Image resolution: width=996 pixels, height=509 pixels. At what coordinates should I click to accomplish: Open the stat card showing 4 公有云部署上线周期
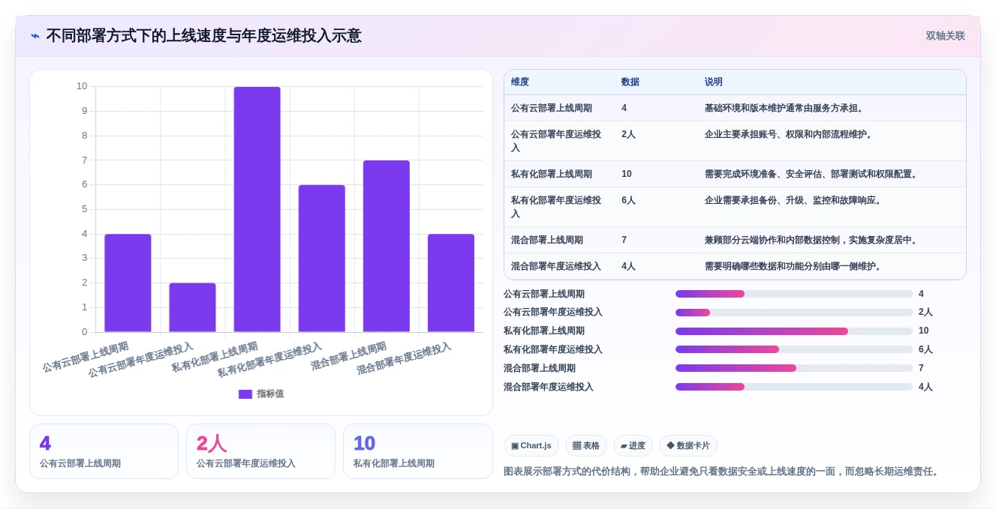pos(104,451)
